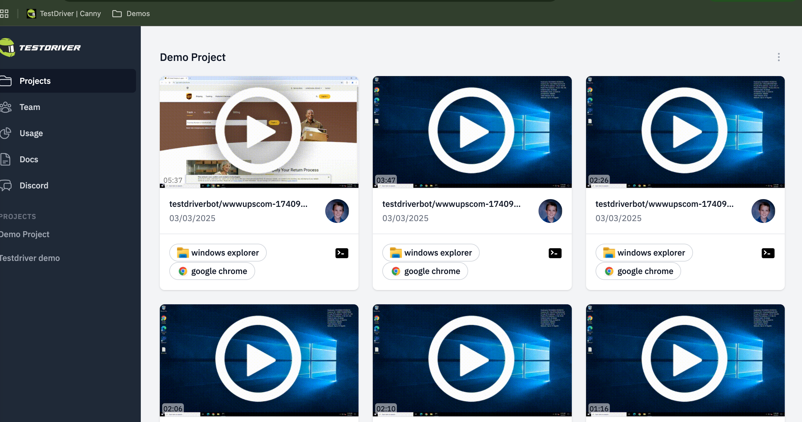The width and height of the screenshot is (802, 422).
Task: Click the Discord chat bubble icon
Action: coord(6,185)
